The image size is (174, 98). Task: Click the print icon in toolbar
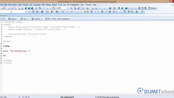[x=36, y=8]
